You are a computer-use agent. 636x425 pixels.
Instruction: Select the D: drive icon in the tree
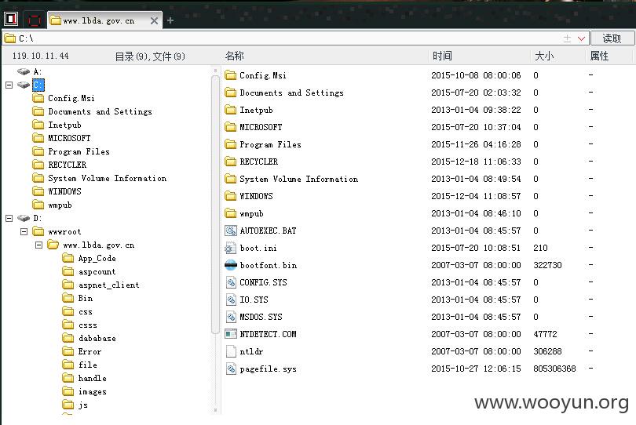pyautogui.click(x=24, y=218)
